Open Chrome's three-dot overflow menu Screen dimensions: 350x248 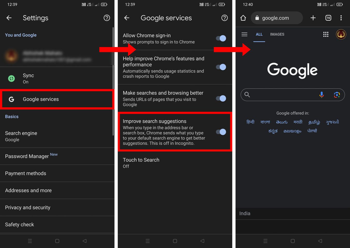(x=341, y=18)
